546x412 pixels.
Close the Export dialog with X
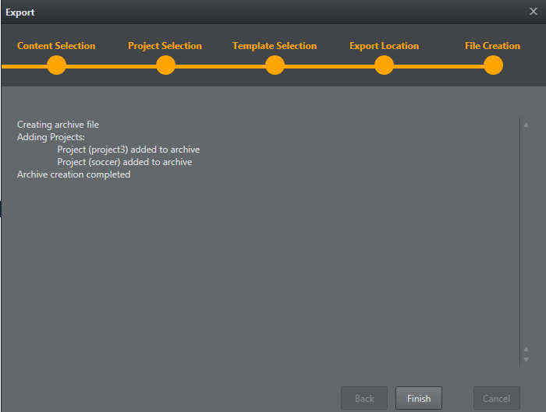point(534,12)
